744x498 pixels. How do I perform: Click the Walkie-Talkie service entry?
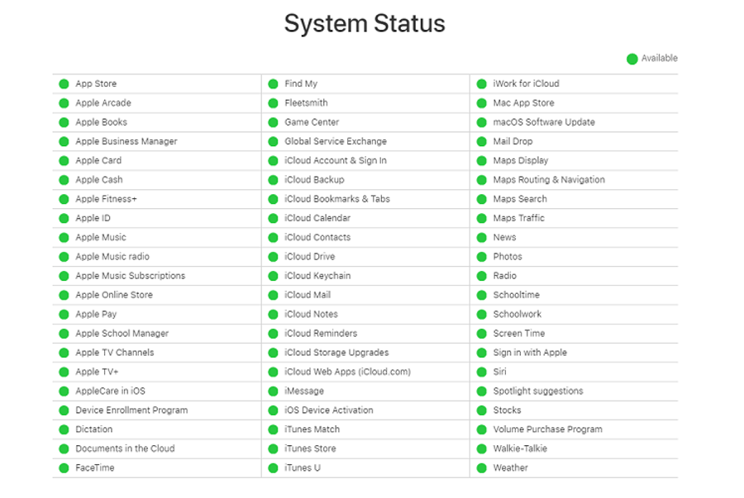tap(520, 448)
